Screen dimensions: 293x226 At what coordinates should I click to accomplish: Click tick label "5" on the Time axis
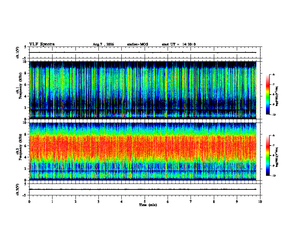click(145, 202)
